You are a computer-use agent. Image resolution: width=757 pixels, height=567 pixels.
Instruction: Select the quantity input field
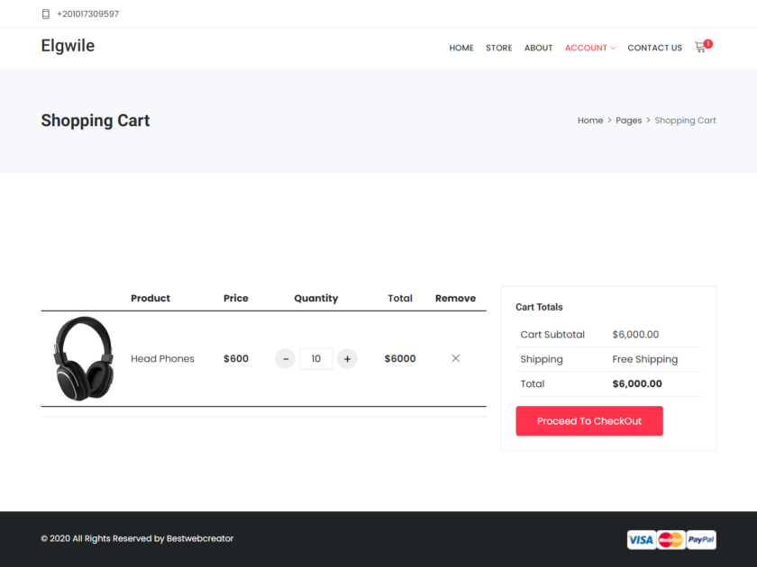point(316,358)
